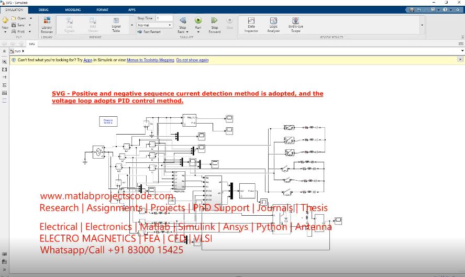
Task: Click the red SVG annotation text
Action: click(x=187, y=97)
